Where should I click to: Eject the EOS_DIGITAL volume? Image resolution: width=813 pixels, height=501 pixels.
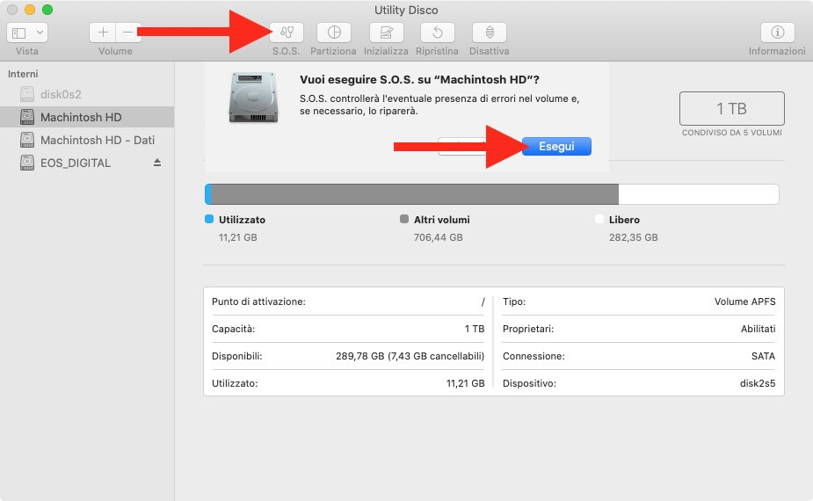(x=157, y=163)
